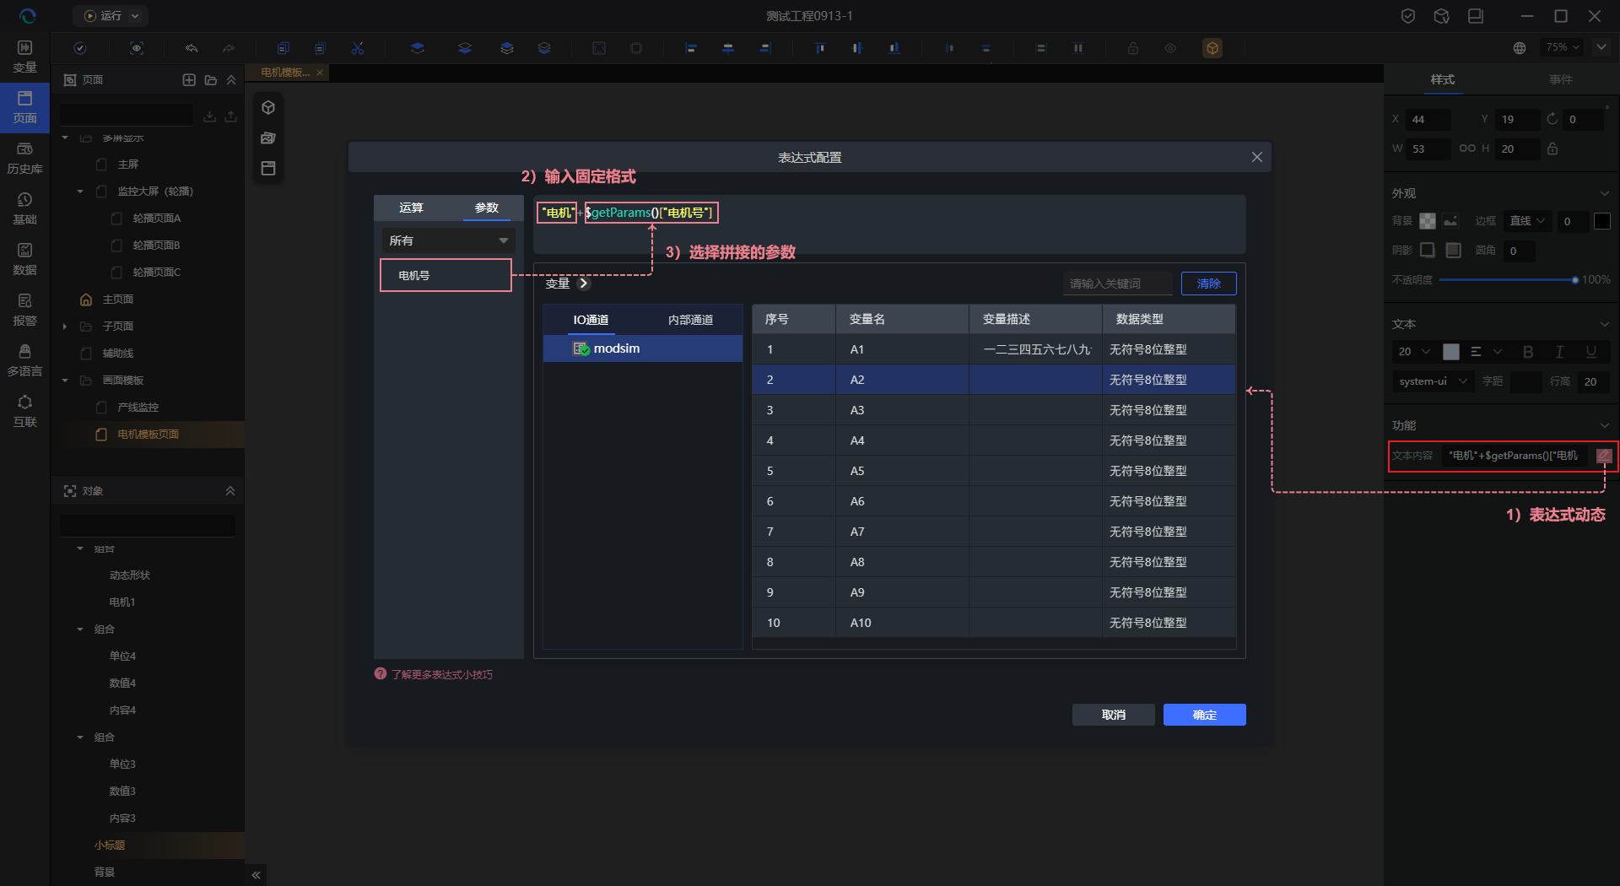Screen dimensions: 1620x886
Task: Click the globe language icon
Action: (x=1520, y=48)
